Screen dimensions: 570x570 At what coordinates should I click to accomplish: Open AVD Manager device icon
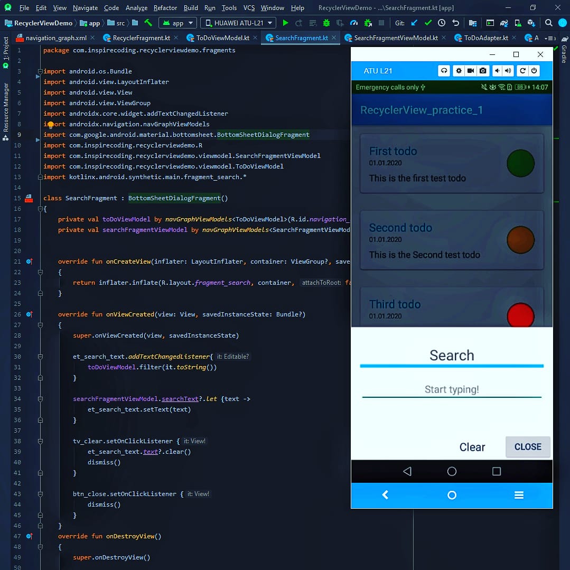518,23
